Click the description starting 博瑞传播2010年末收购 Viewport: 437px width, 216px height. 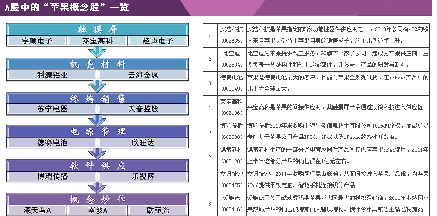pos(338,131)
